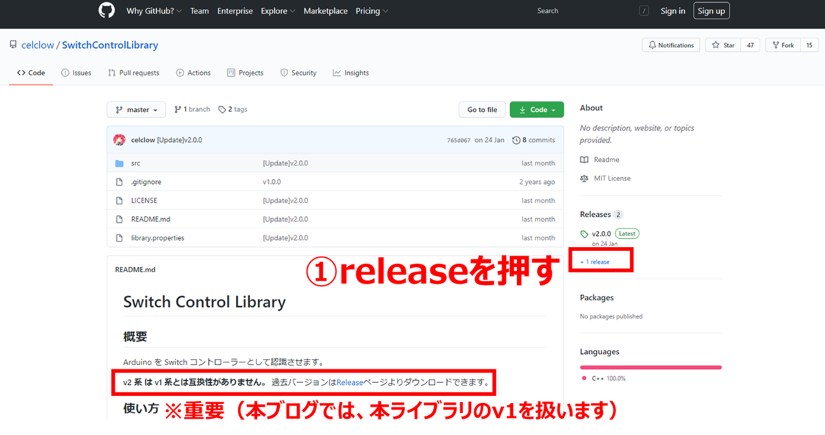This screenshot has height=435, width=825.
Task: Click the slash shortcut key icon
Action: point(644,11)
